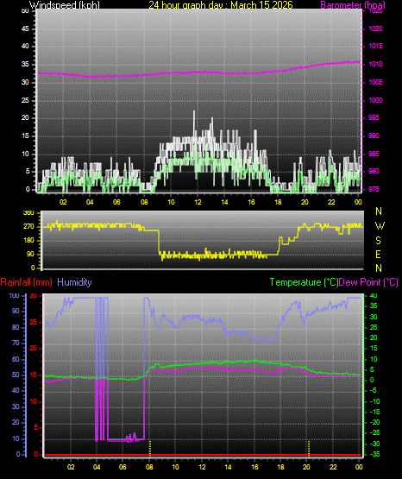Click "70" on the blue humidity axis

coord(16,343)
